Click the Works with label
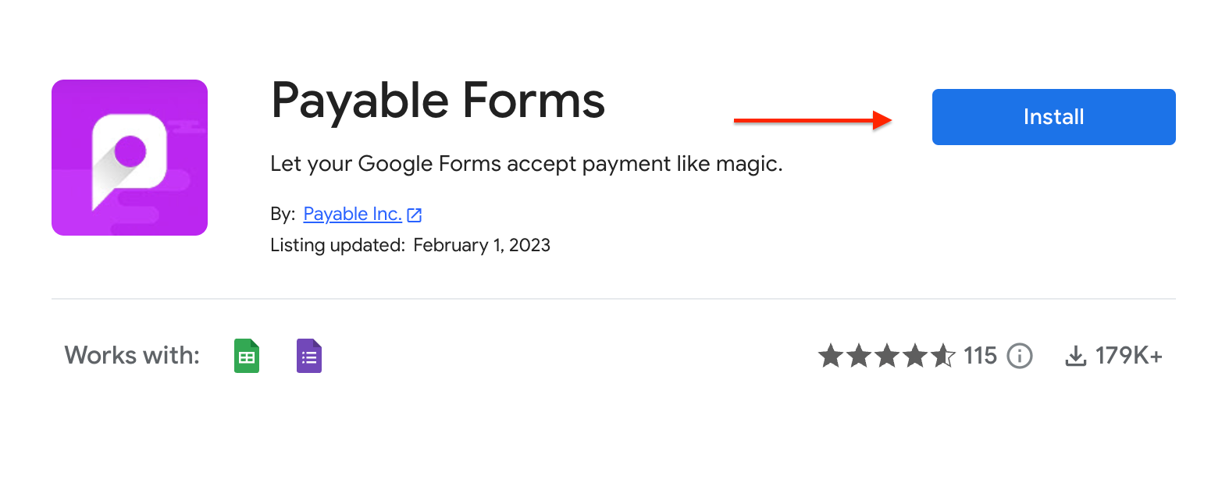This screenshot has width=1229, height=490. click(x=132, y=356)
